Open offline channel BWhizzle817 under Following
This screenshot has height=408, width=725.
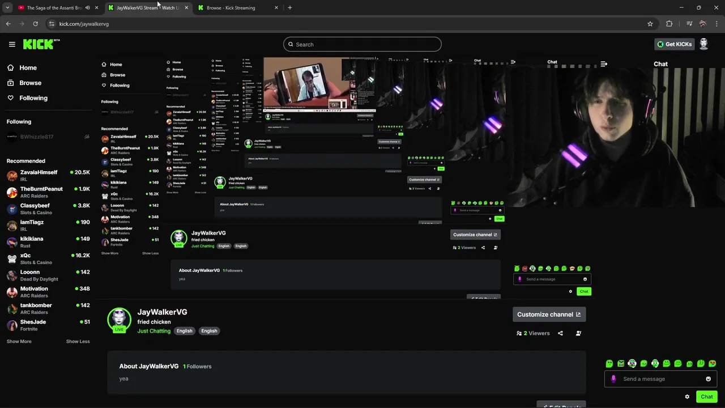[48, 137]
